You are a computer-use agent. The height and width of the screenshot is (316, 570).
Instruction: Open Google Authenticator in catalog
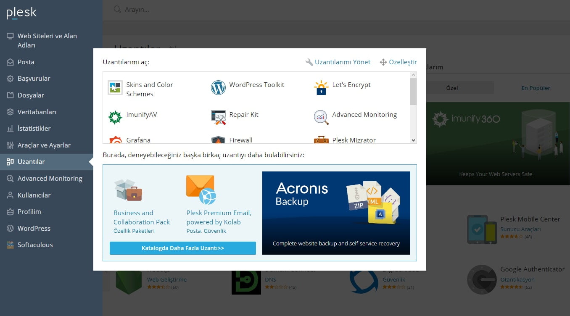click(532, 269)
